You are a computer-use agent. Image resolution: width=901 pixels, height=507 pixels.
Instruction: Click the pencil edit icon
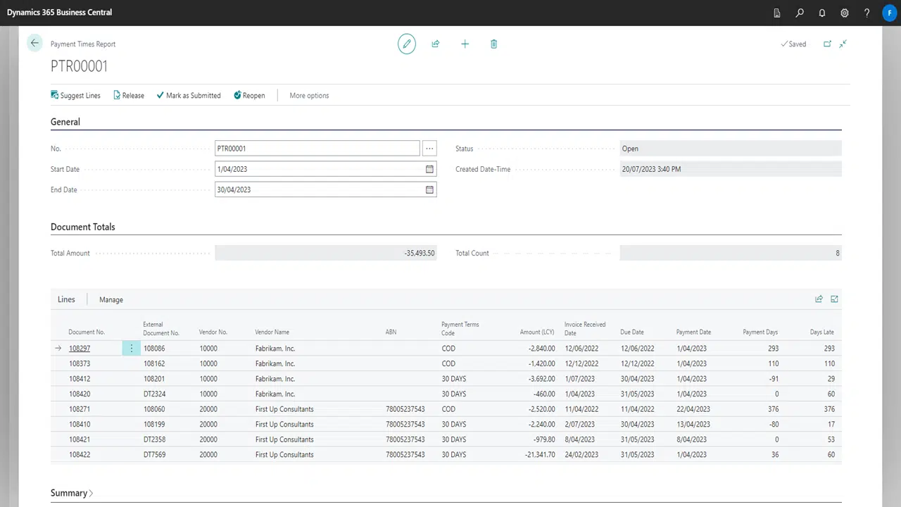pos(406,44)
